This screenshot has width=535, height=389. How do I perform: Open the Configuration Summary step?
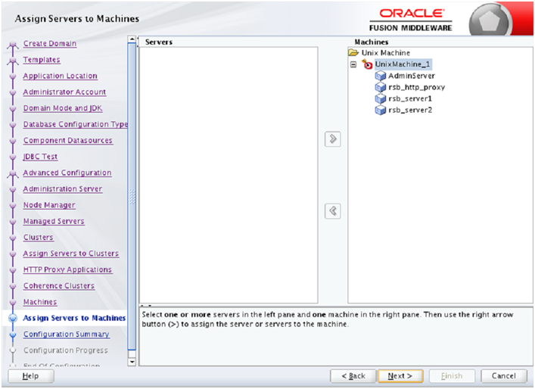point(66,334)
